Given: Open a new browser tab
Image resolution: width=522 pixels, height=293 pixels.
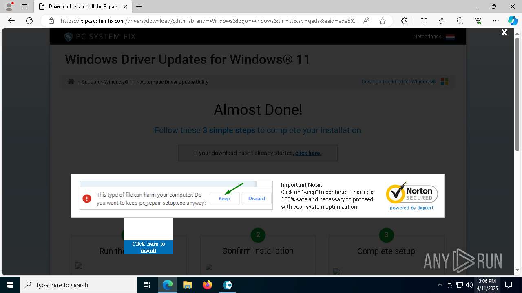Looking at the screenshot, I should 139,7.
